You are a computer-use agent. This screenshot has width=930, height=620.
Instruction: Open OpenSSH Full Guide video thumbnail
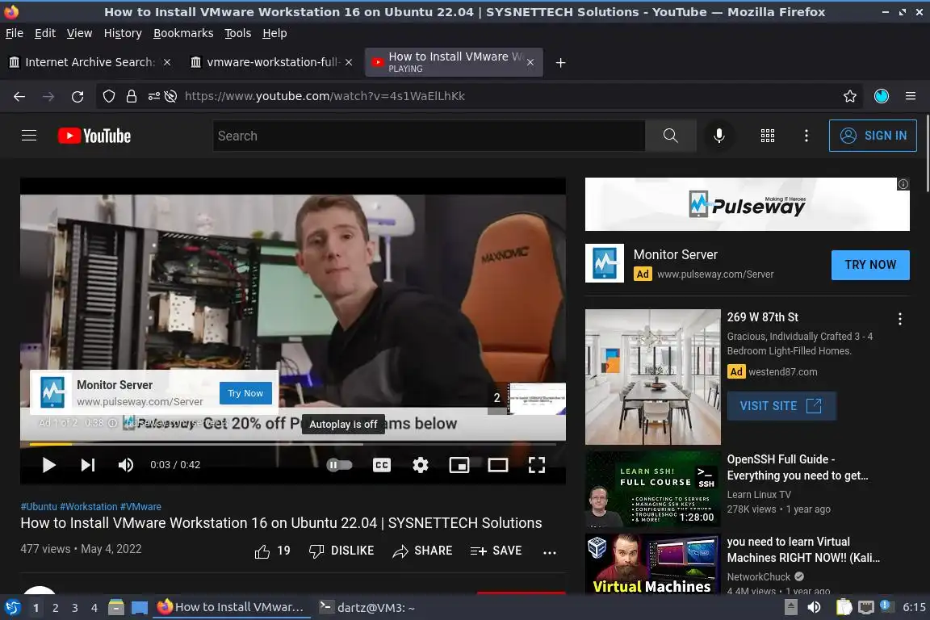[652, 489]
